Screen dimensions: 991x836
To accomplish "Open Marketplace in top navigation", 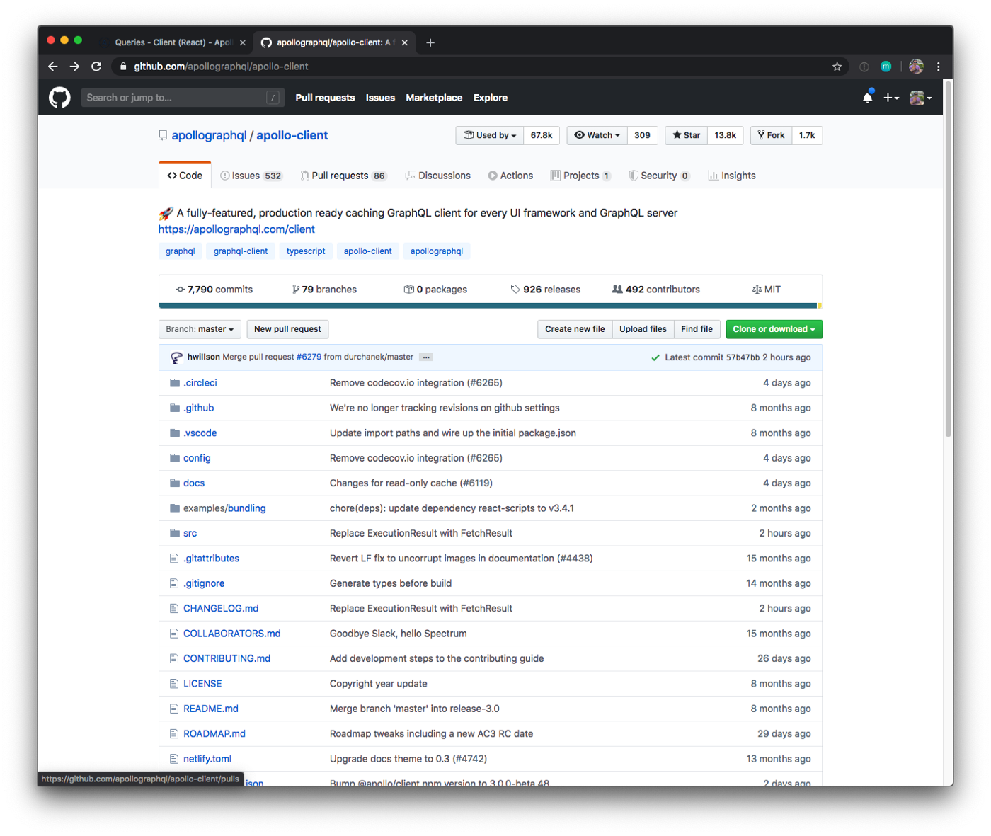I will [x=434, y=98].
